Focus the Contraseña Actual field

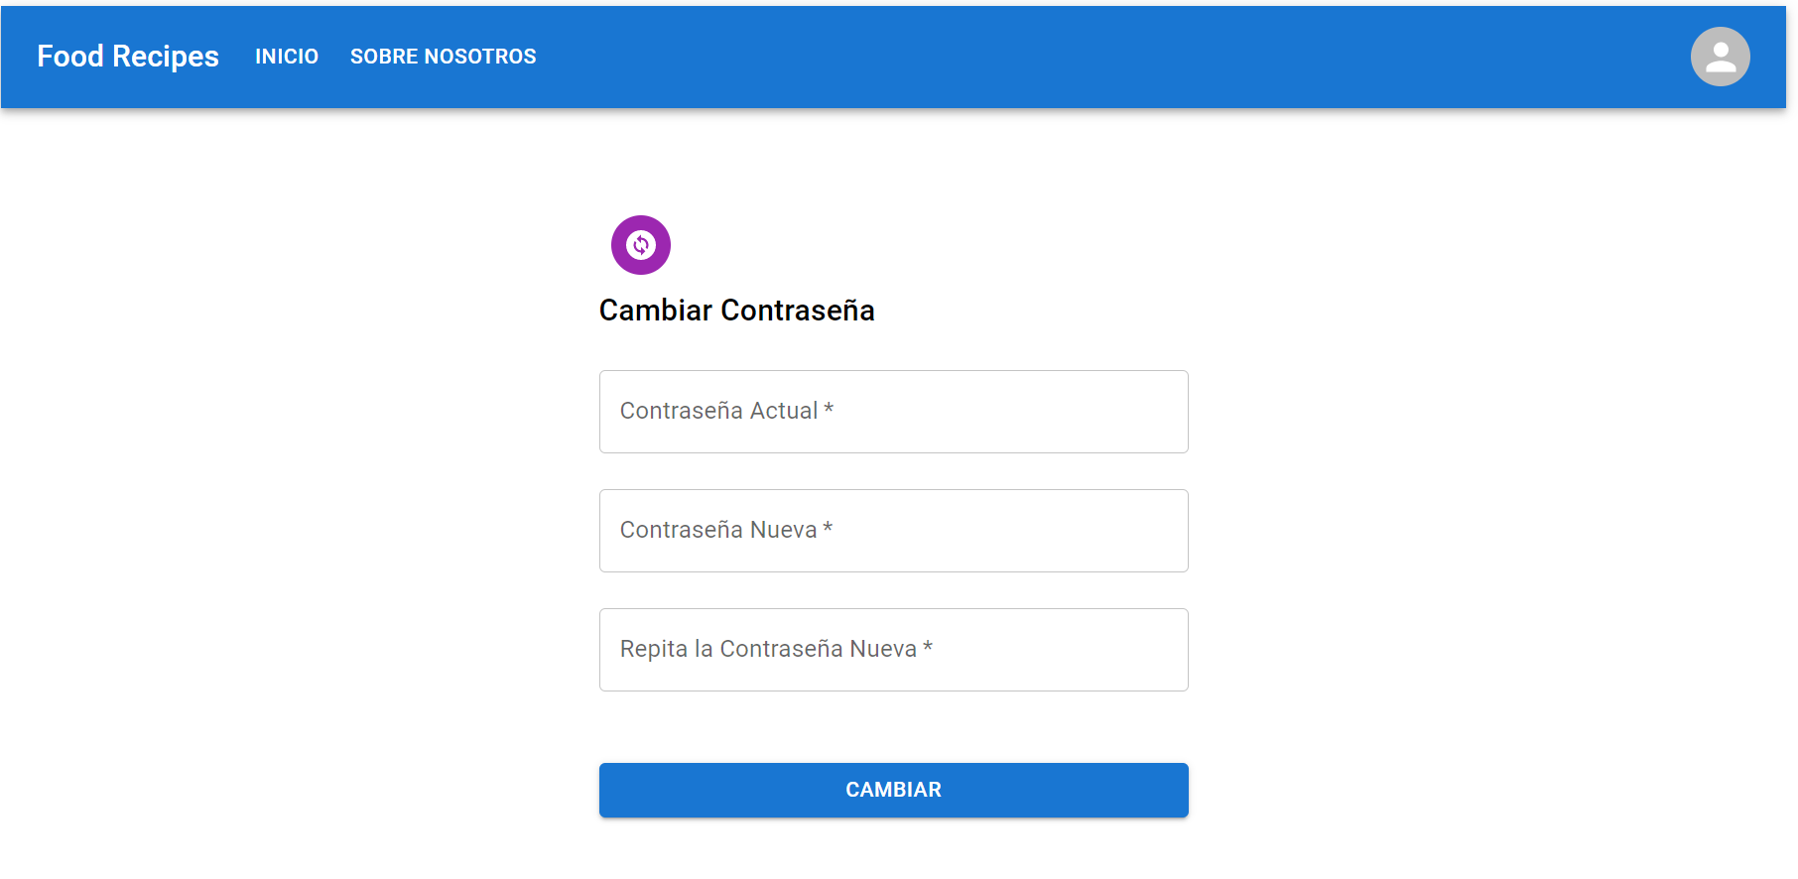[x=892, y=411]
